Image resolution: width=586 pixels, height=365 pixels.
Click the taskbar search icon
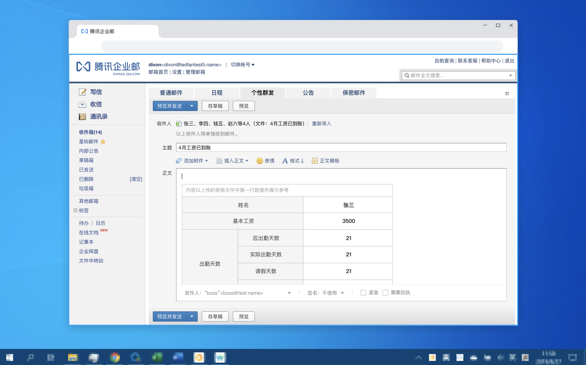coord(30,357)
